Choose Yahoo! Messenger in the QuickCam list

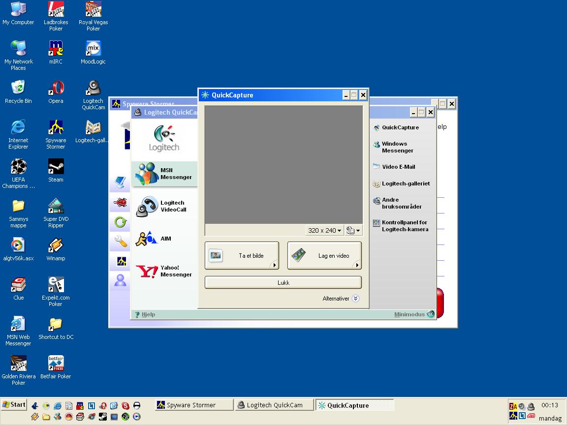[147, 271]
